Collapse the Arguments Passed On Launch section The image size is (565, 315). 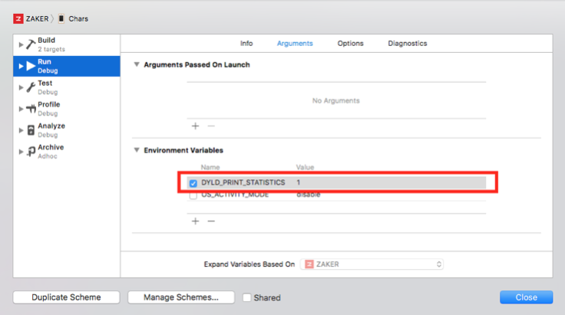pyautogui.click(x=137, y=64)
